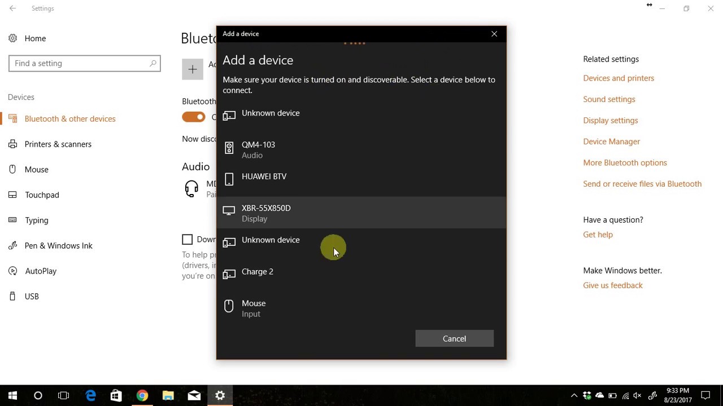This screenshot has height=406, width=723.
Task: Click the Settings gear taskbar icon
Action: coord(220,396)
